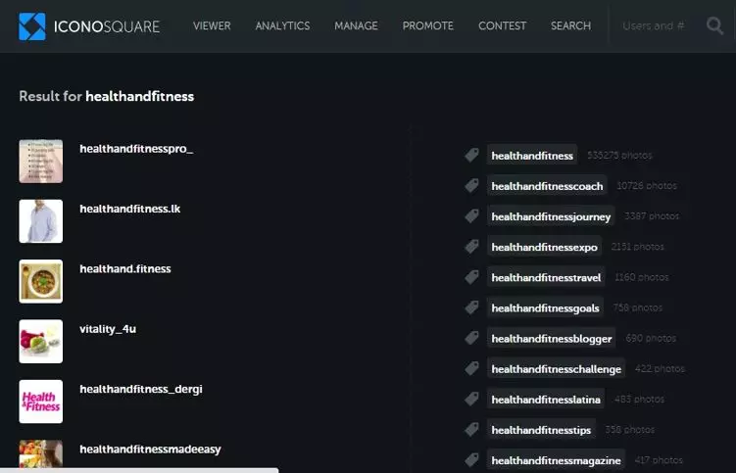Screen dimensions: 736x473
Task: Select Contest in the navigation bar
Action: pos(502,26)
